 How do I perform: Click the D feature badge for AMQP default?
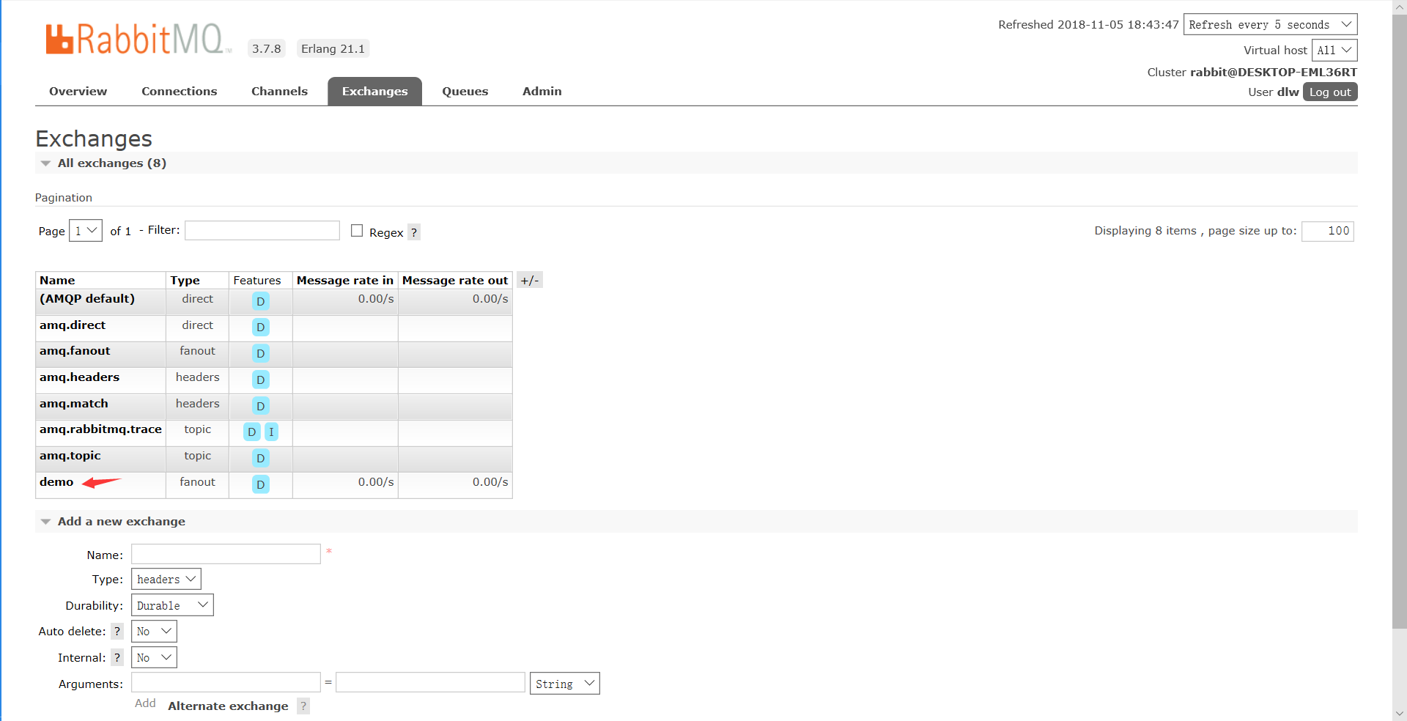(x=260, y=301)
